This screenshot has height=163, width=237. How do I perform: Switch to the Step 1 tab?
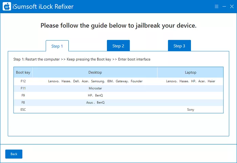57,46
